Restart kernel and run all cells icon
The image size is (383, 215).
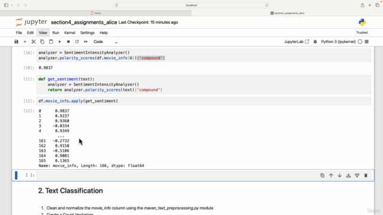(x=86, y=42)
